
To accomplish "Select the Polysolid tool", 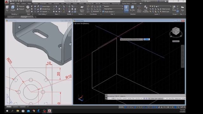I will [21, 6].
